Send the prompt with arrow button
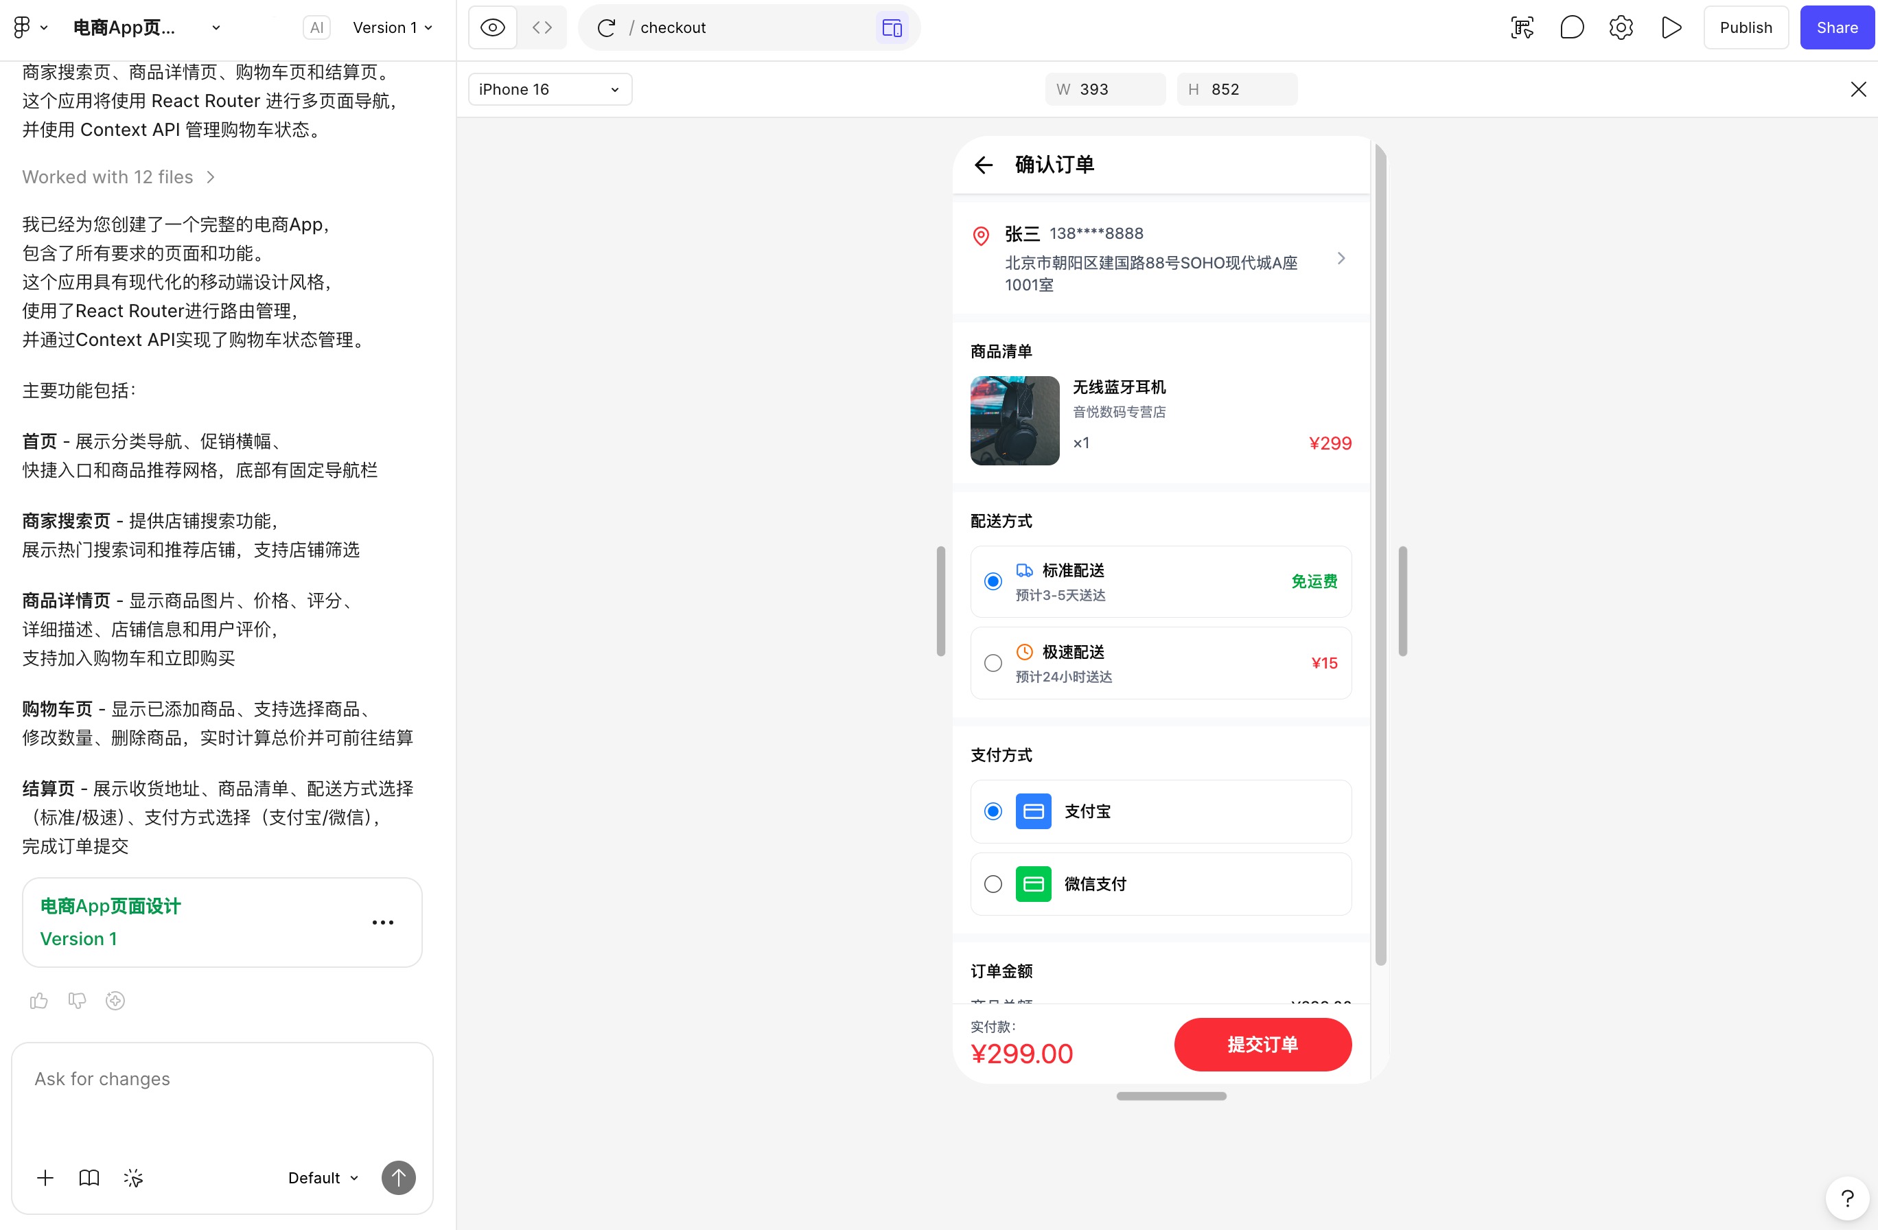1878x1230 pixels. click(399, 1178)
